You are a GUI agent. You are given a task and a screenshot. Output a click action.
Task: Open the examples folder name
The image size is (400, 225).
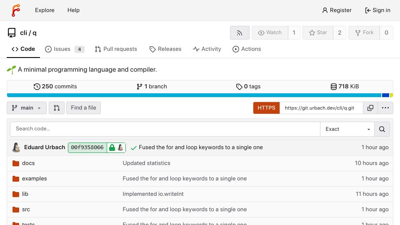click(x=35, y=179)
